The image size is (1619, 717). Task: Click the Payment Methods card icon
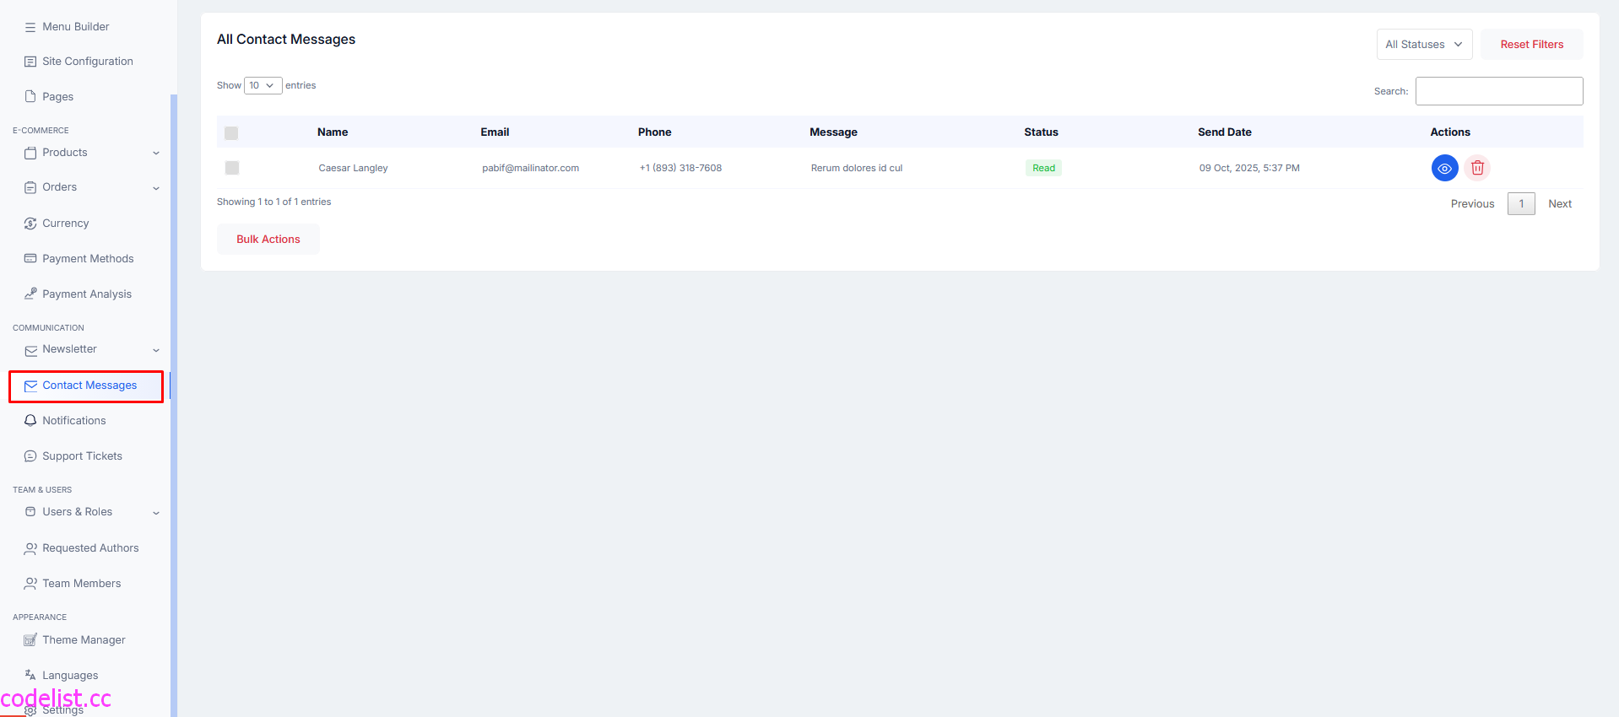point(30,258)
